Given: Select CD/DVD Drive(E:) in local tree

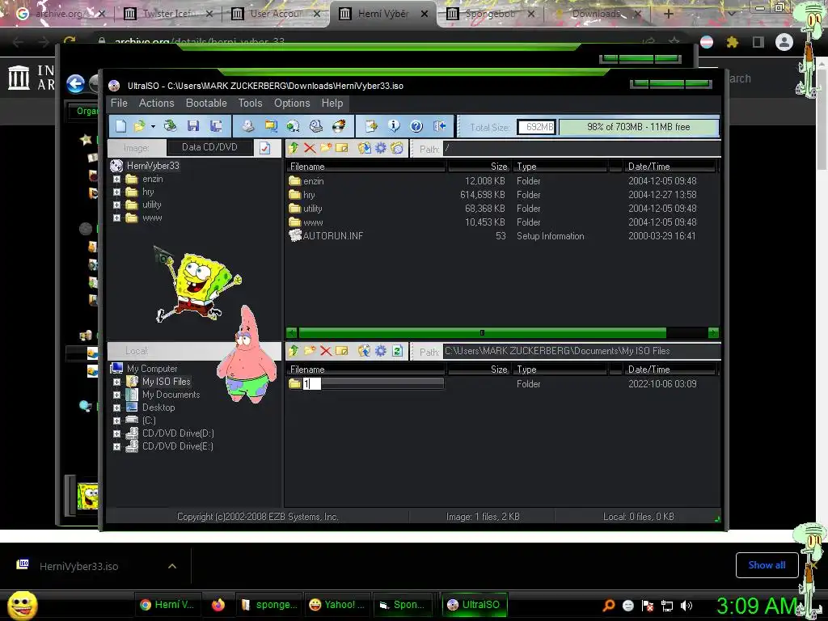Looking at the screenshot, I should 178,446.
